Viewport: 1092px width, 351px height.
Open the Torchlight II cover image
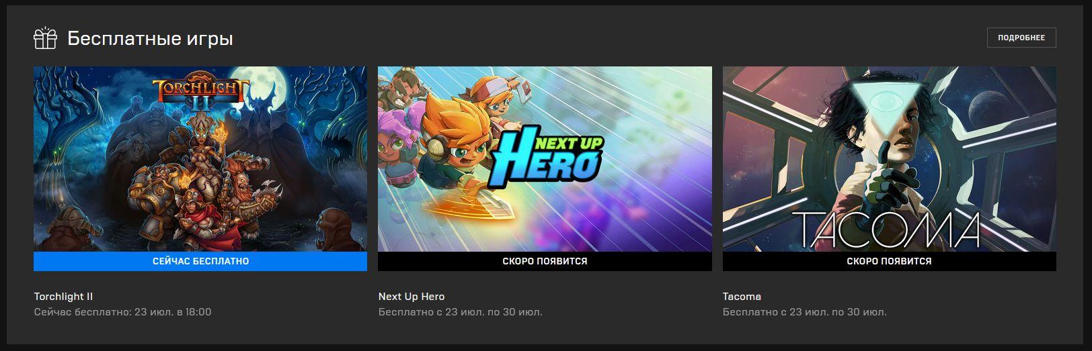(200, 159)
